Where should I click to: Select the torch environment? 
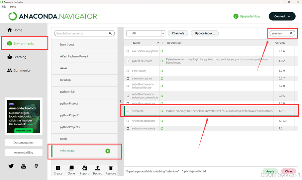coord(84,139)
